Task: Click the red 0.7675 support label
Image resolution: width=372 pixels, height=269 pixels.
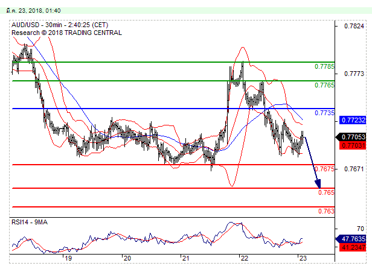Action: coord(324,169)
